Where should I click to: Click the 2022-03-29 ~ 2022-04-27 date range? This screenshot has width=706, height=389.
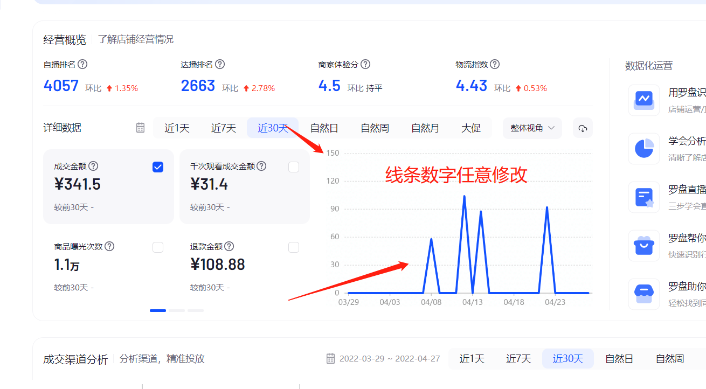click(x=390, y=359)
